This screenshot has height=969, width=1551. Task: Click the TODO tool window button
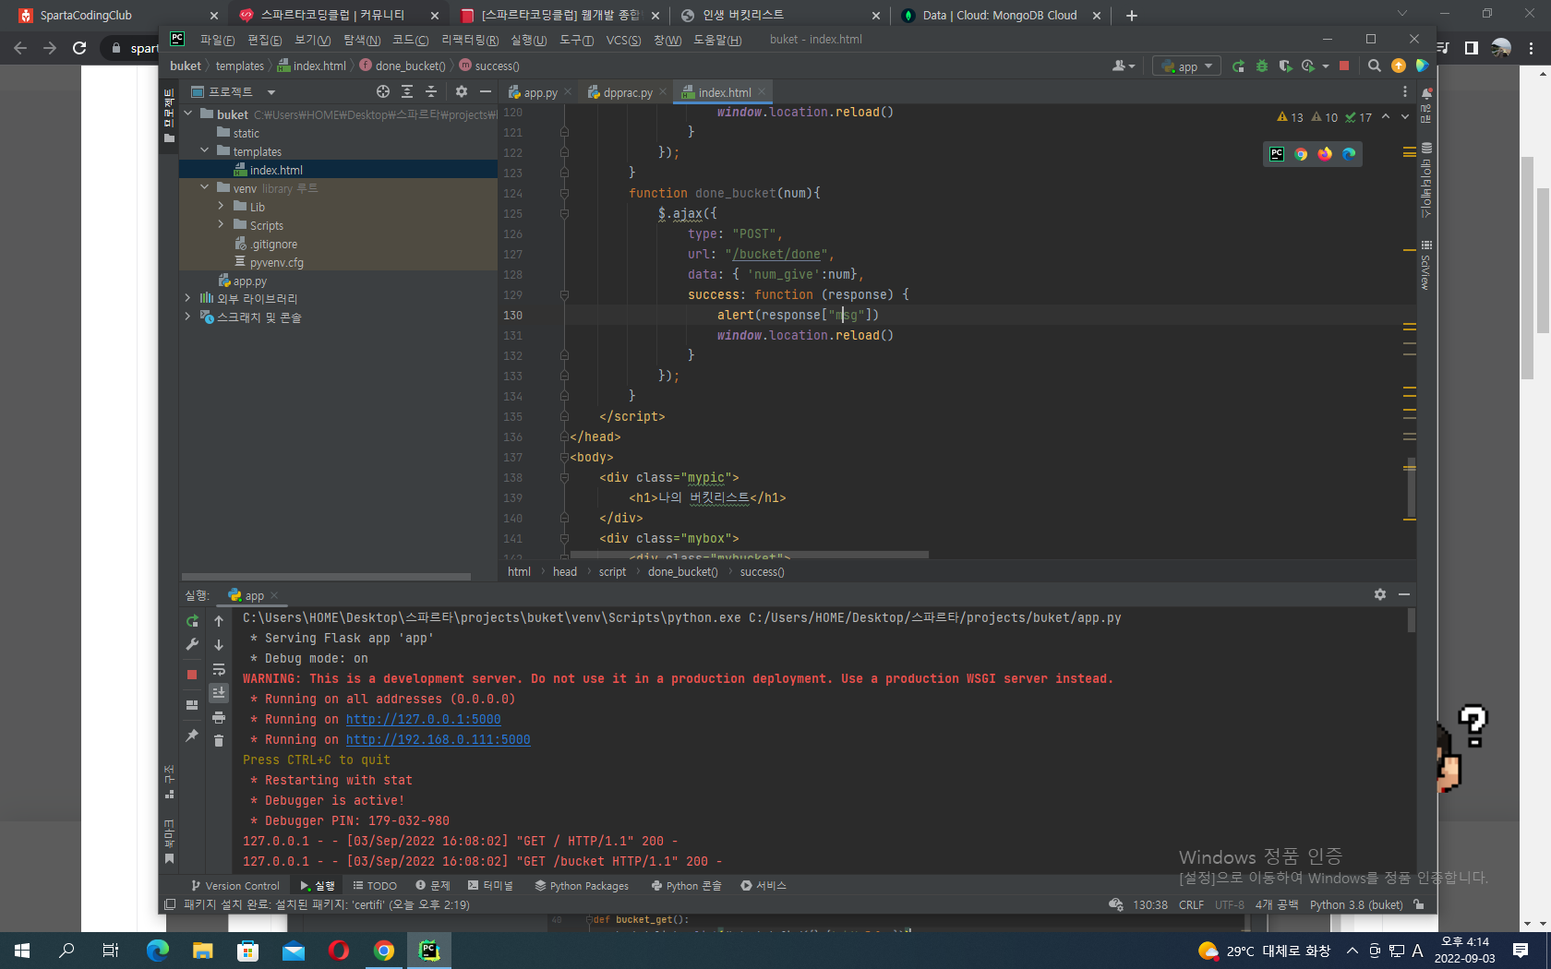pyautogui.click(x=375, y=885)
